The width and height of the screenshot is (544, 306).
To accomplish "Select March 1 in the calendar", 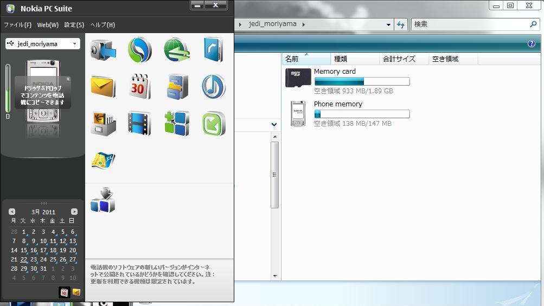I will coord(23,232).
